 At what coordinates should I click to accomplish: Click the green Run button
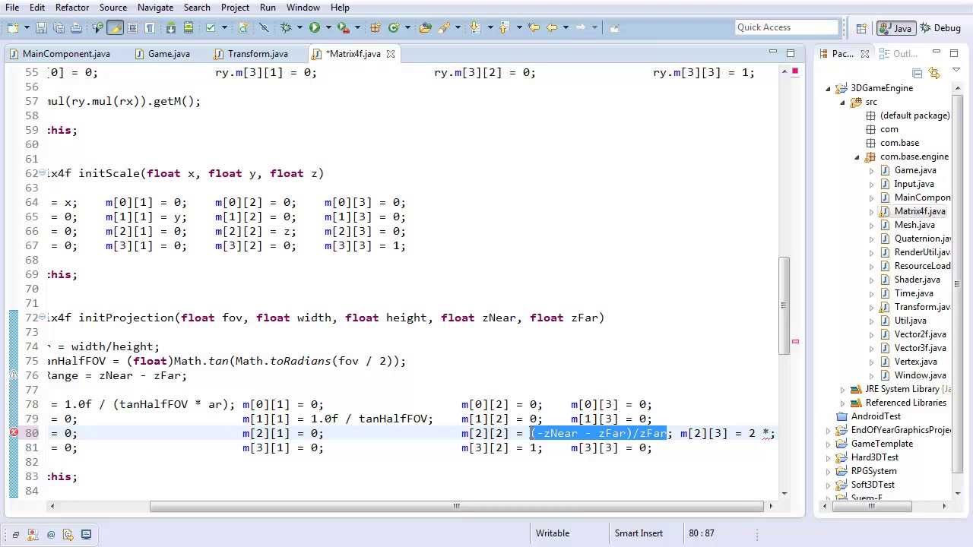coord(314,27)
